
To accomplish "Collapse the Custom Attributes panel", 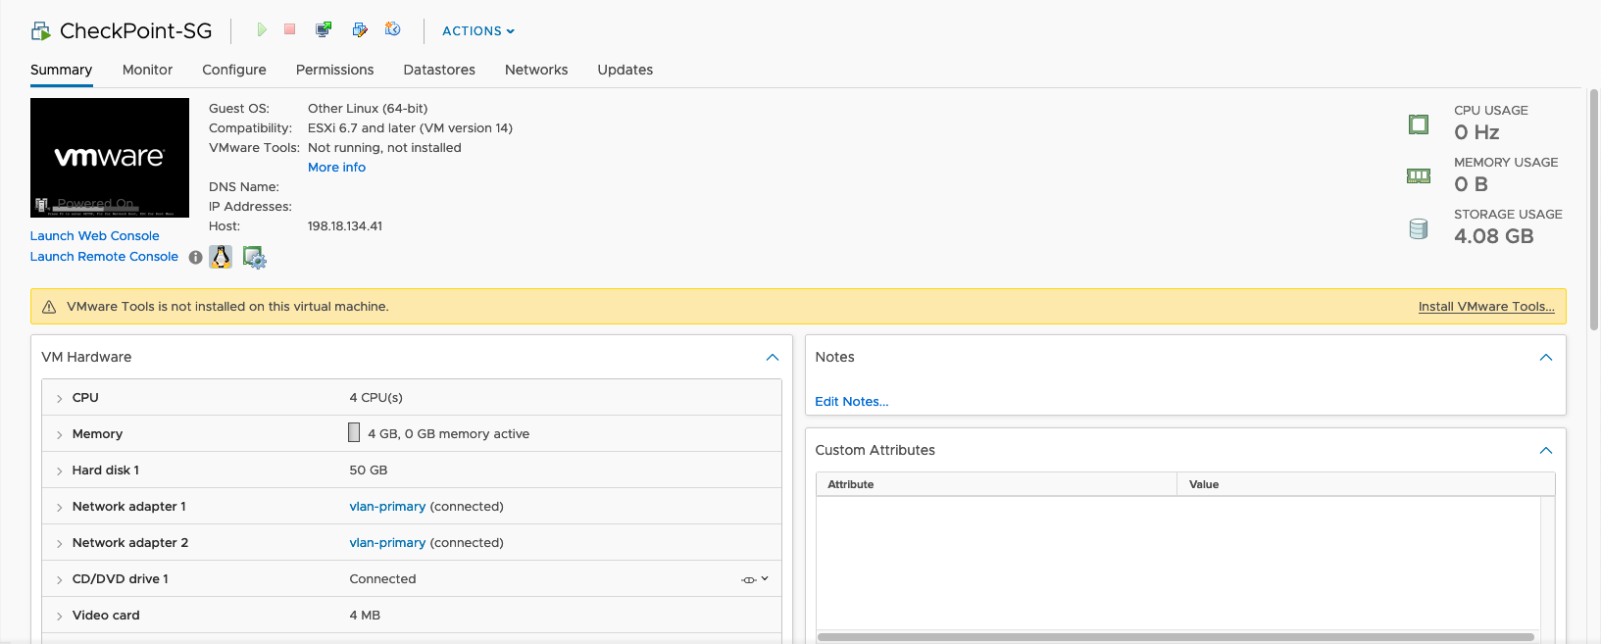I will pos(1545,451).
